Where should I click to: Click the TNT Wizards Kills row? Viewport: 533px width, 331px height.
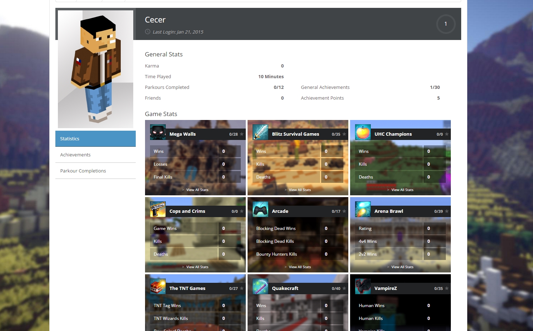pyautogui.click(x=195, y=319)
